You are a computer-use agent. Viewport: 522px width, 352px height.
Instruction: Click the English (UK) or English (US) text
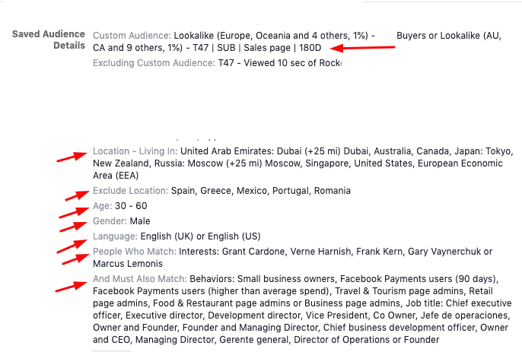tap(200, 236)
